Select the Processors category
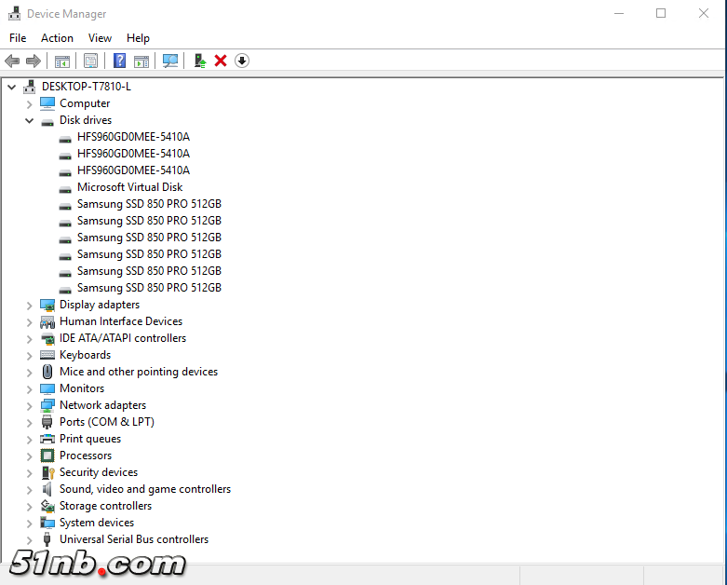 pyautogui.click(x=85, y=456)
